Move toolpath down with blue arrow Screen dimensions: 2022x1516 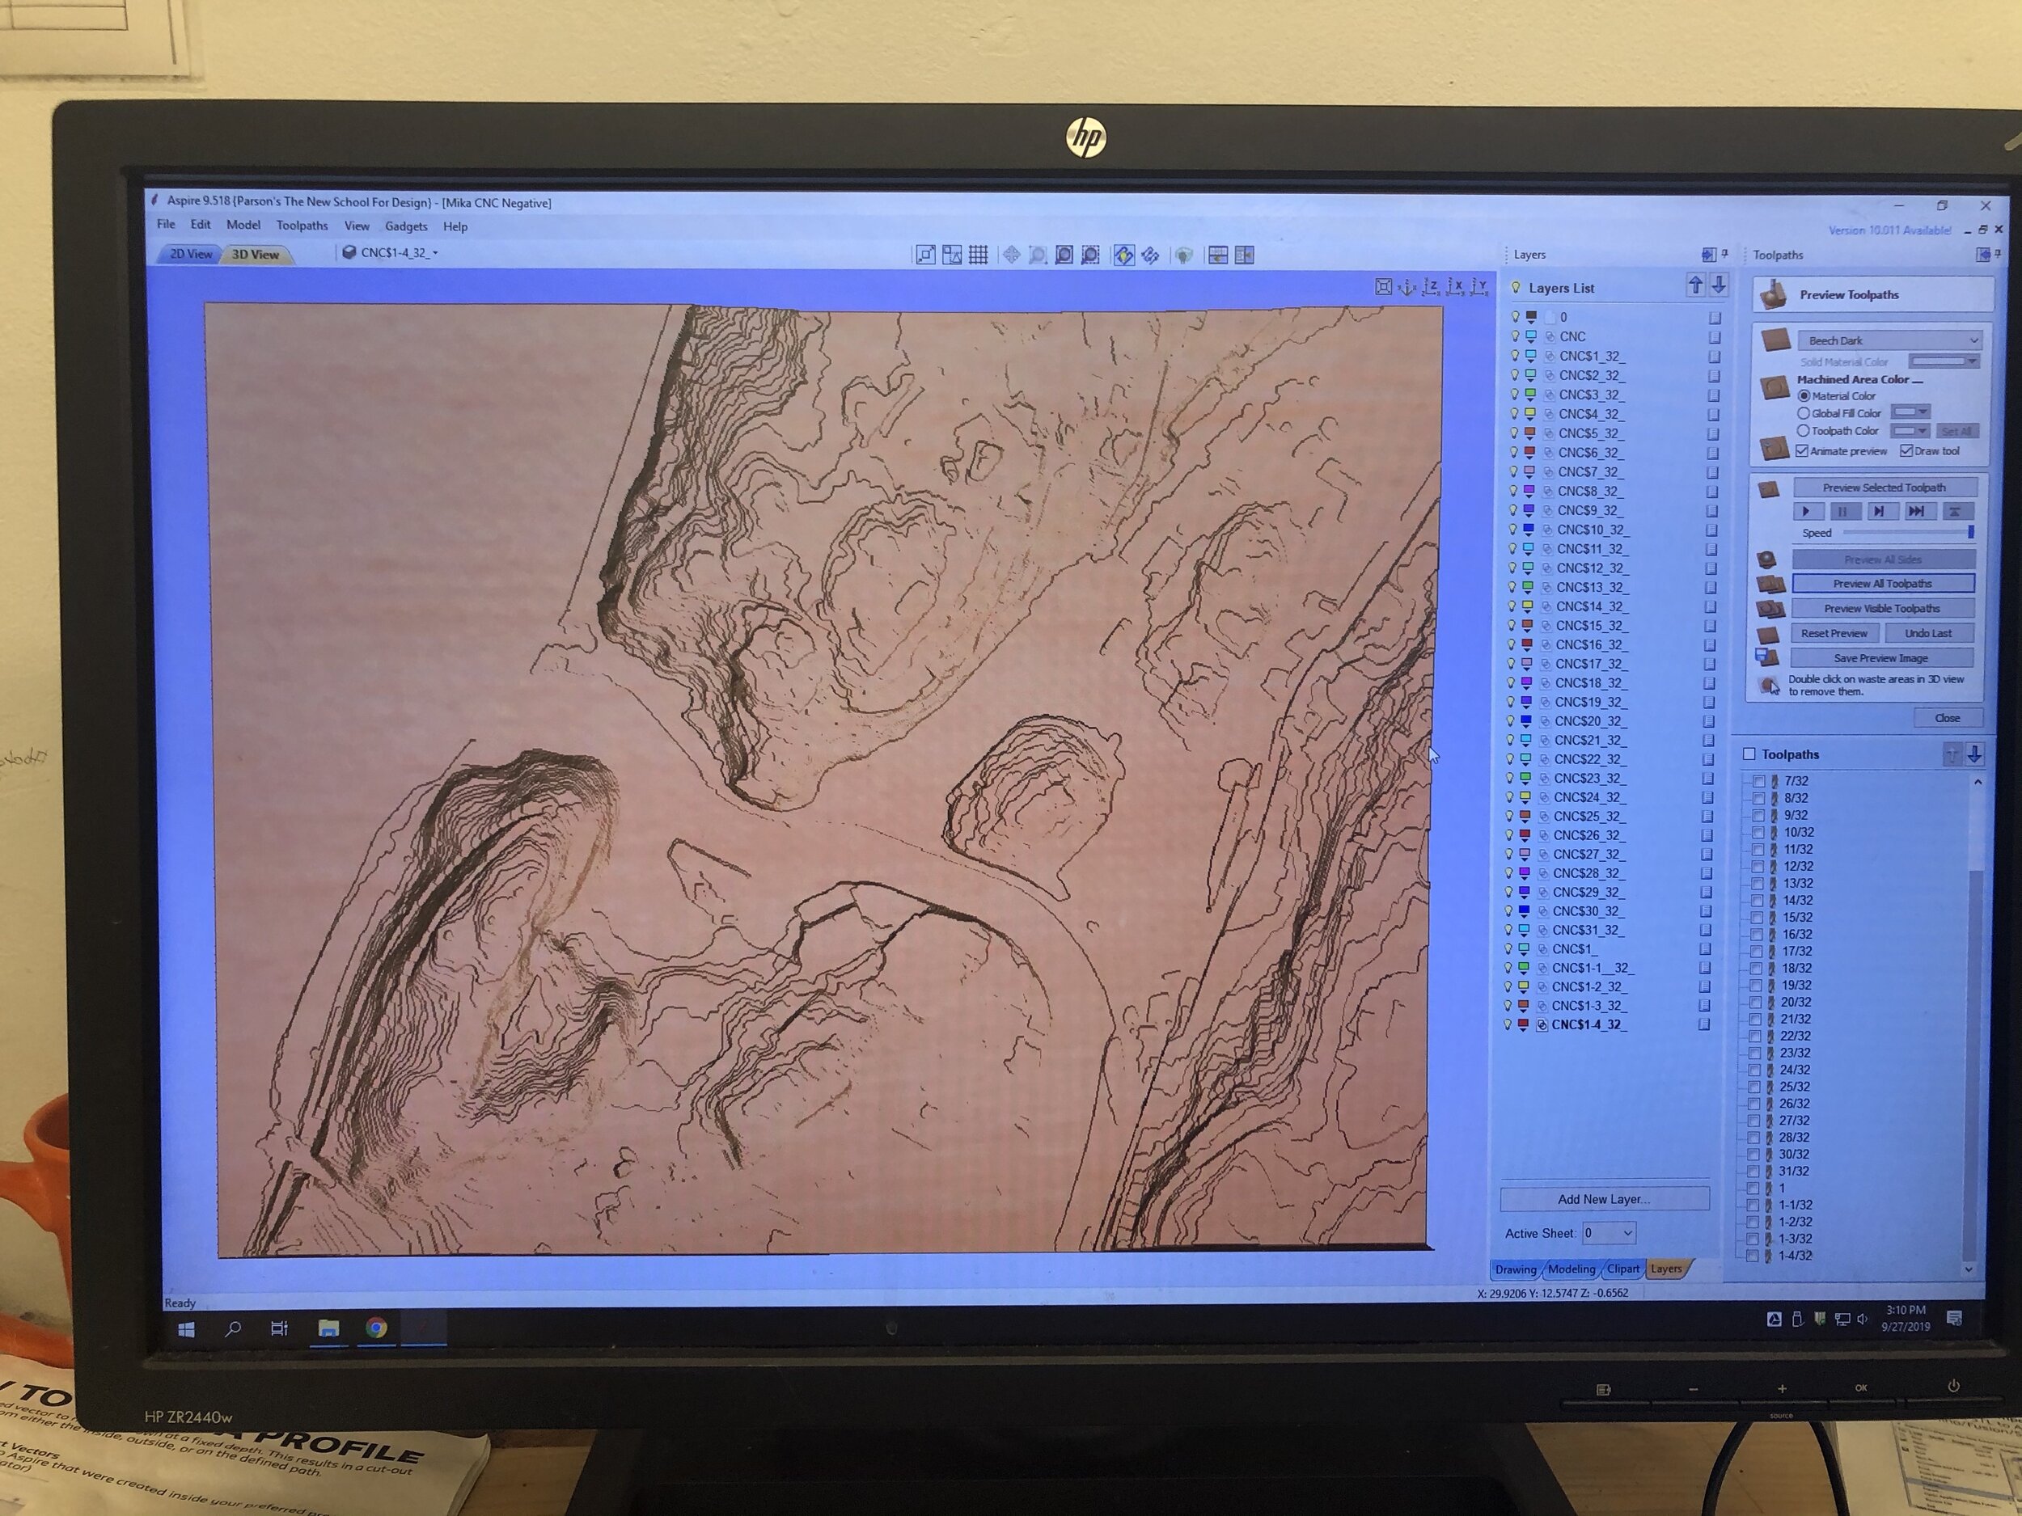pyautogui.click(x=1974, y=754)
